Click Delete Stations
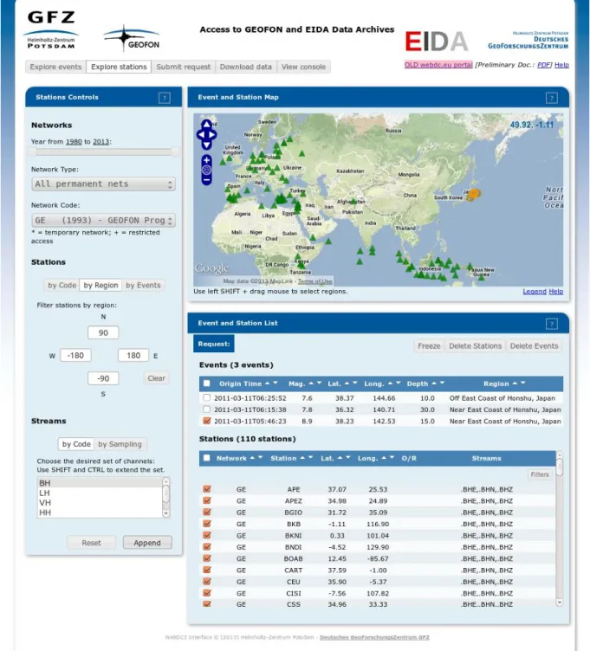This screenshot has width=590, height=651. (x=476, y=346)
